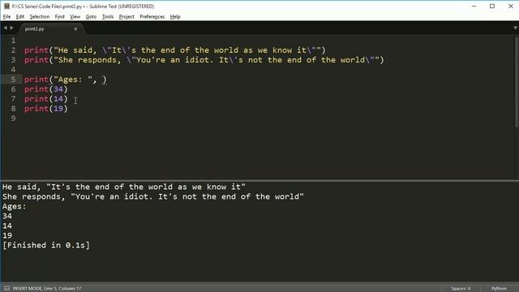Place cursor in print(34) code line
This screenshot has height=292, width=519.
coord(45,89)
